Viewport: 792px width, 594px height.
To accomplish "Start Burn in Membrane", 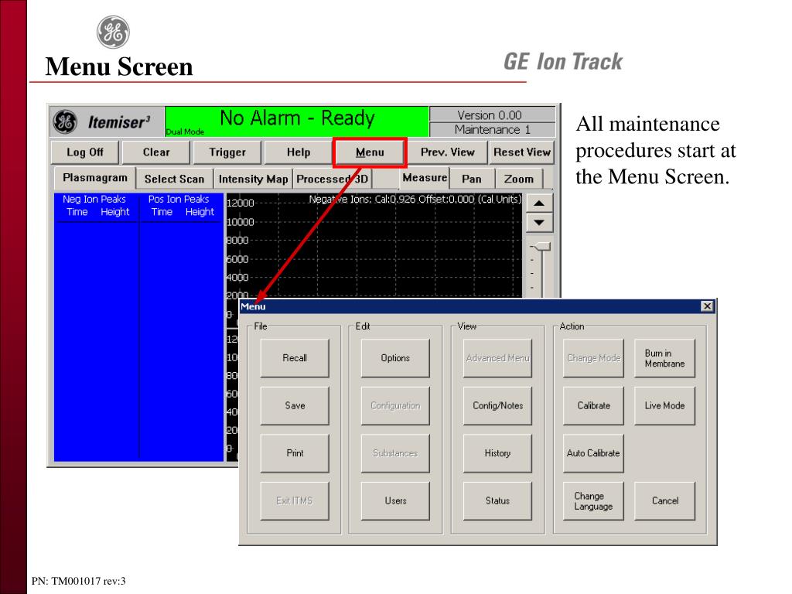I will tap(664, 358).
